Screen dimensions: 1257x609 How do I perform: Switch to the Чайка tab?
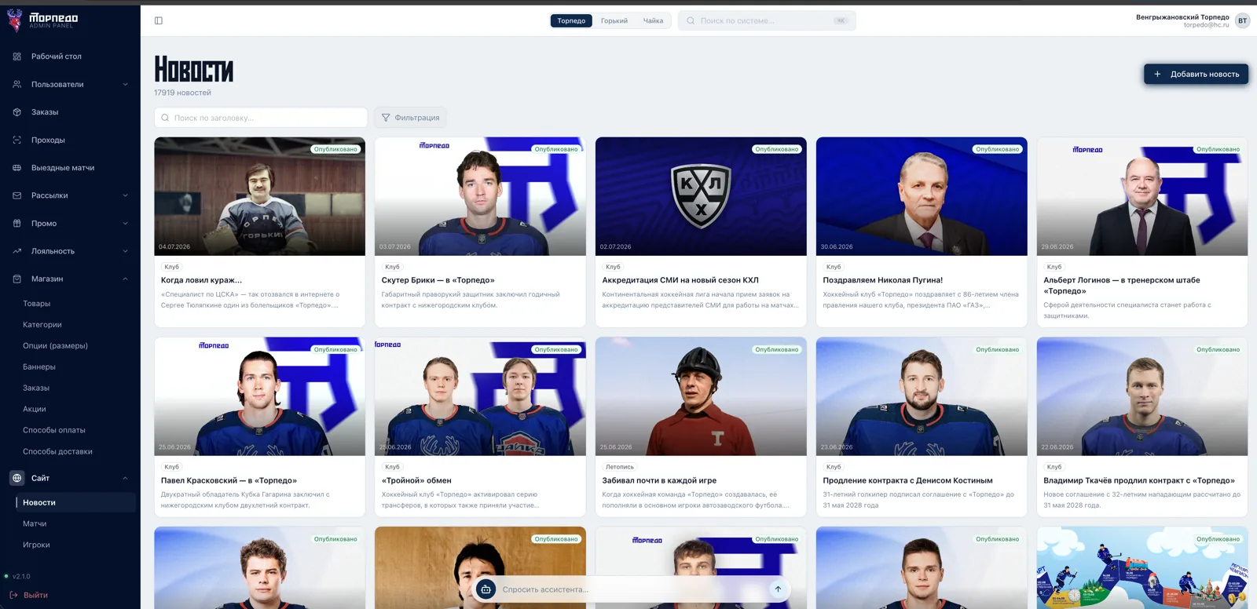pyautogui.click(x=653, y=21)
